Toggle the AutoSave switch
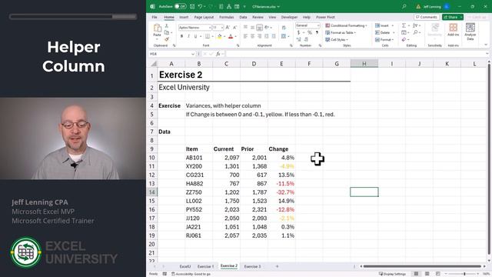 coord(181,6)
